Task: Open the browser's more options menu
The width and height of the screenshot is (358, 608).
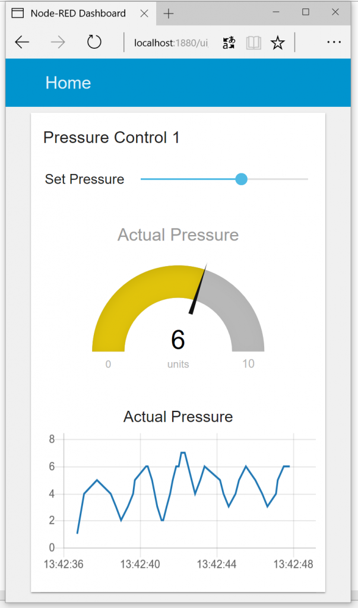Action: 334,42
